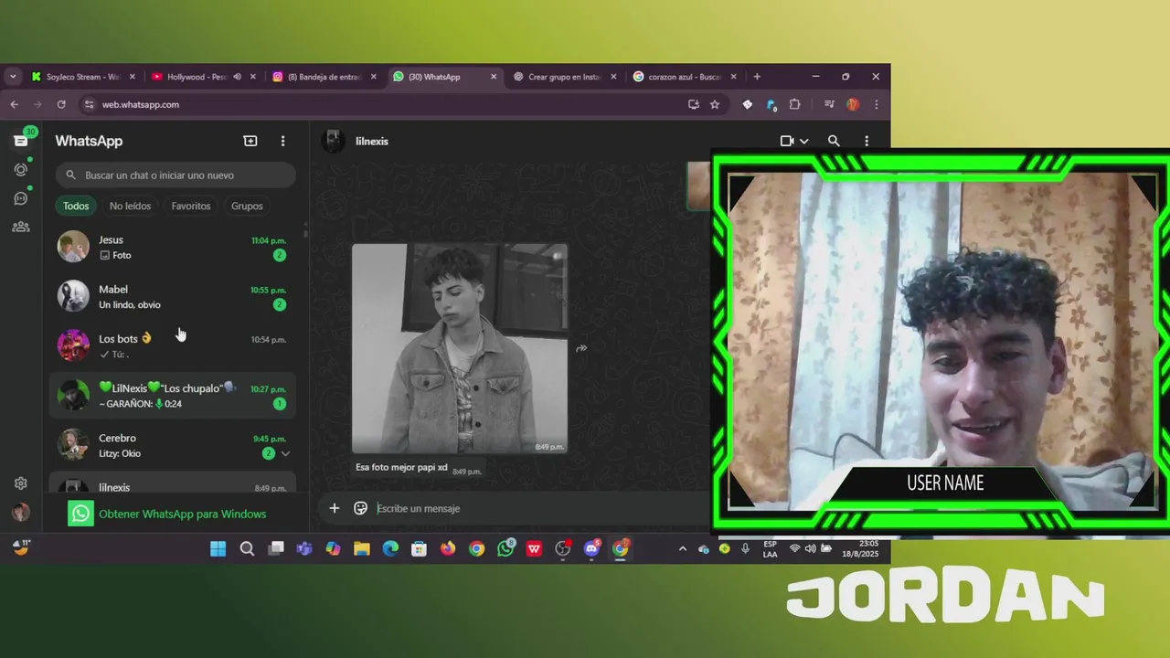
Task: Select the 'Favoritos' chat filter
Action: point(191,206)
